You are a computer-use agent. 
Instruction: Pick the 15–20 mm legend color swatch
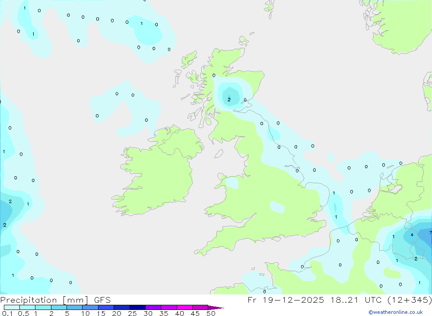(x=106, y=307)
